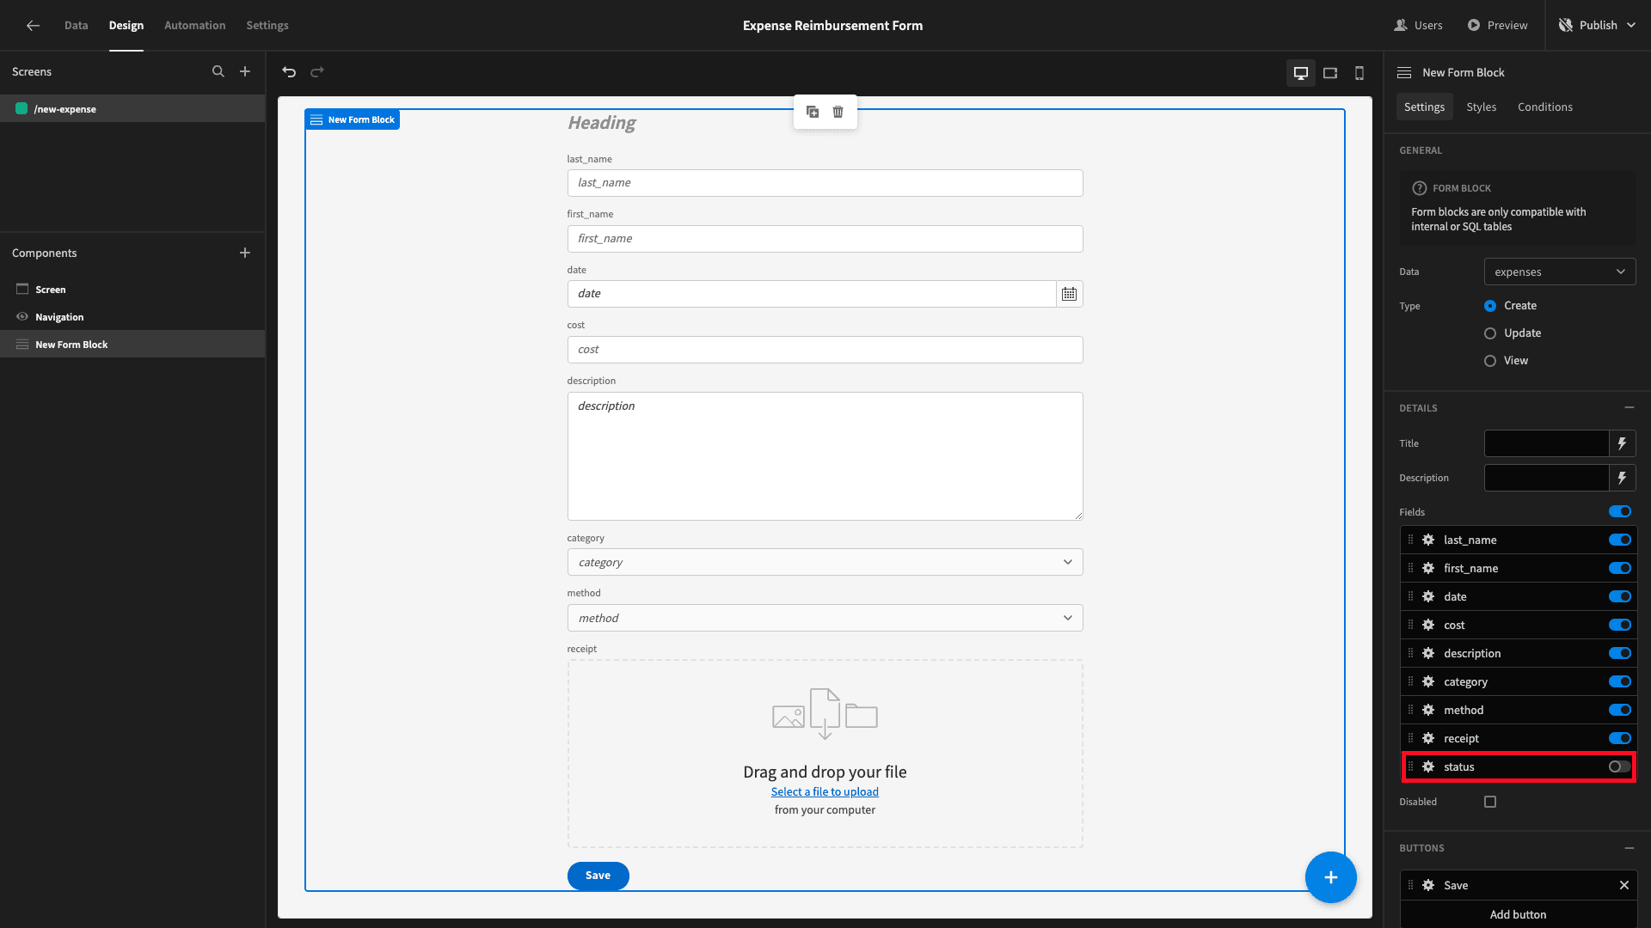Click the blue Save form button
Viewport: 1651px width, 928px height.
click(598, 876)
